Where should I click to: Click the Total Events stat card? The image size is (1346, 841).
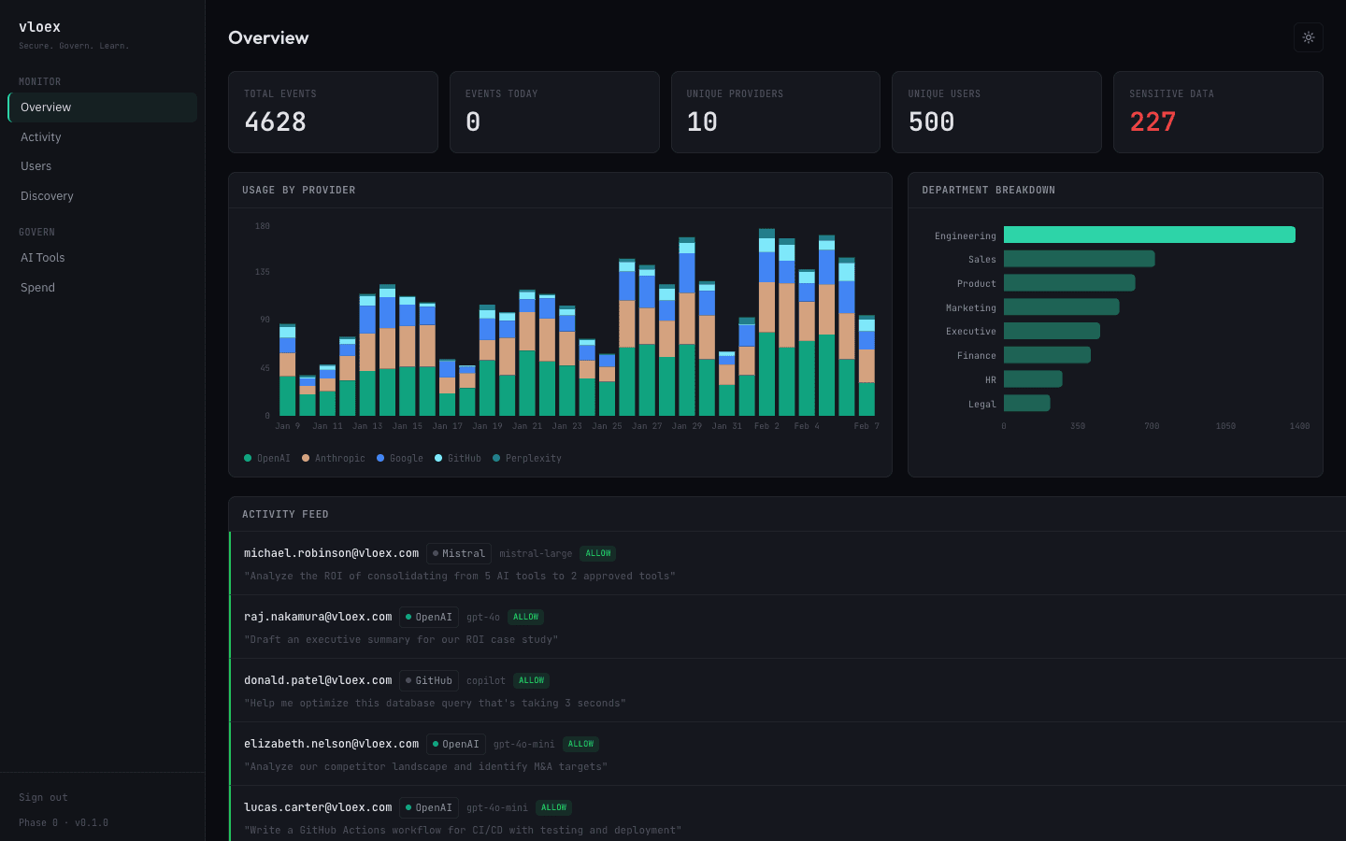tap(333, 111)
